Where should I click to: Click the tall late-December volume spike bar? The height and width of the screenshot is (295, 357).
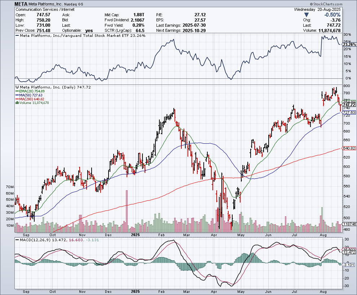pyautogui.click(x=127, y=211)
